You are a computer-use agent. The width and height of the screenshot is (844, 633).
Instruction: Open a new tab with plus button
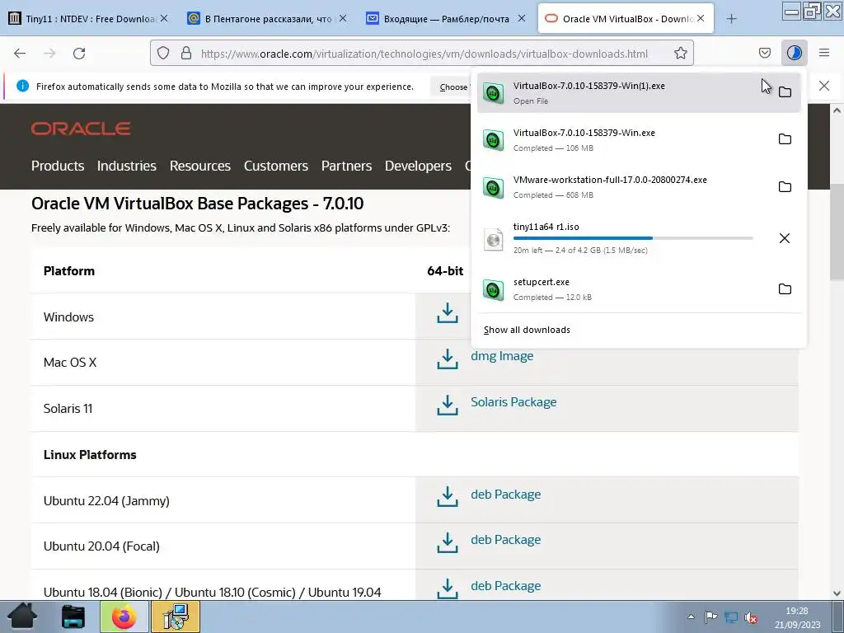pyautogui.click(x=731, y=19)
